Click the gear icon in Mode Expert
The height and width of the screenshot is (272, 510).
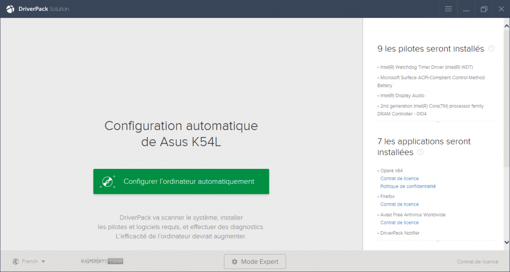pyautogui.click(x=235, y=262)
